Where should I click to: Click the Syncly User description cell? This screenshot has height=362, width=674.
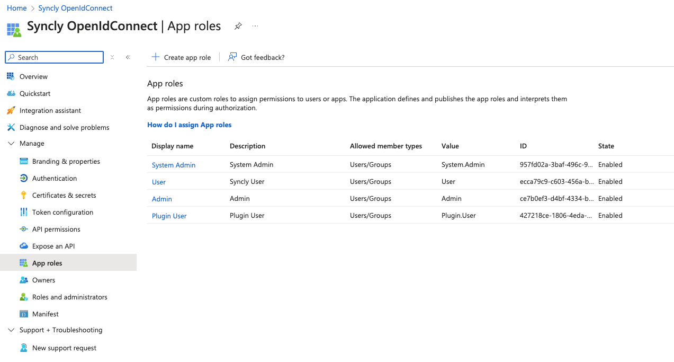[x=247, y=181]
